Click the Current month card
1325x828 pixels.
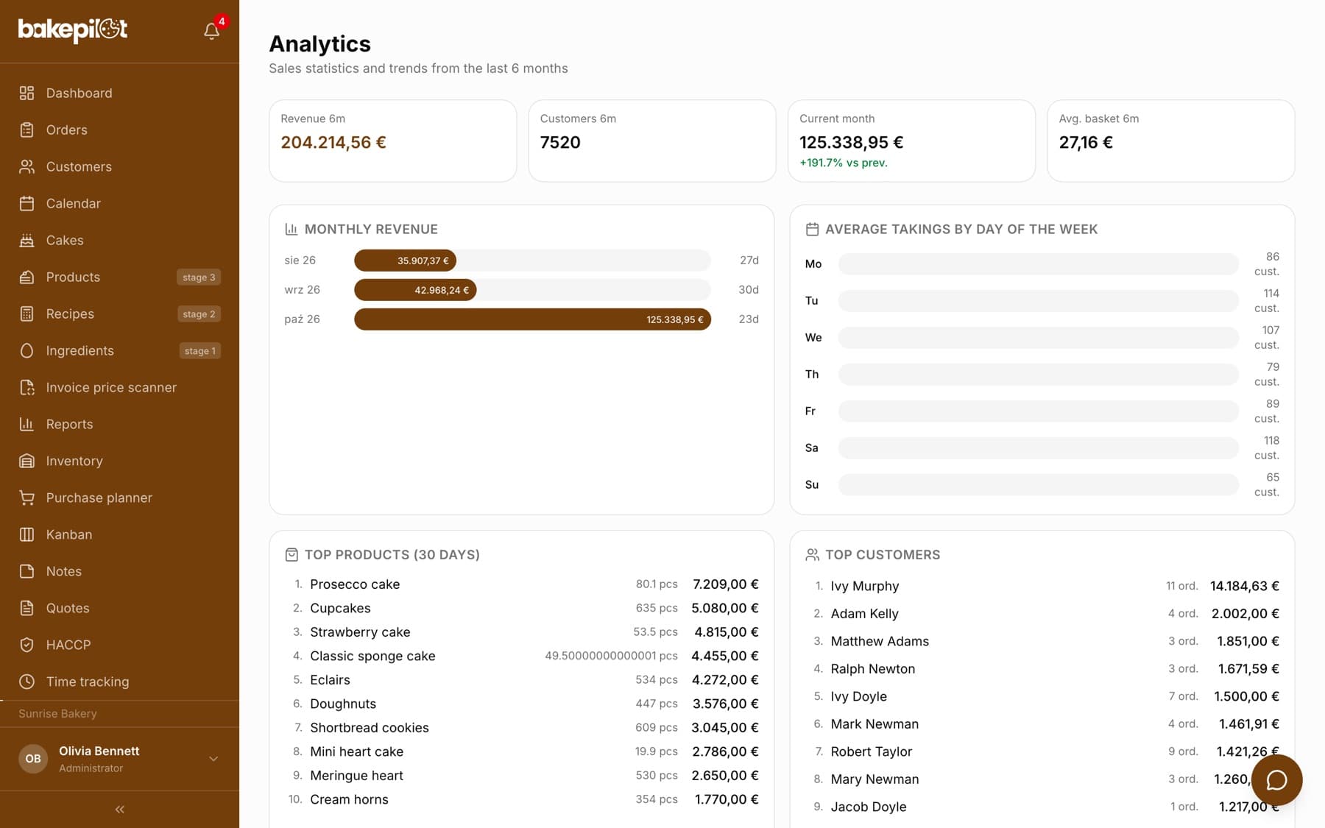911,141
